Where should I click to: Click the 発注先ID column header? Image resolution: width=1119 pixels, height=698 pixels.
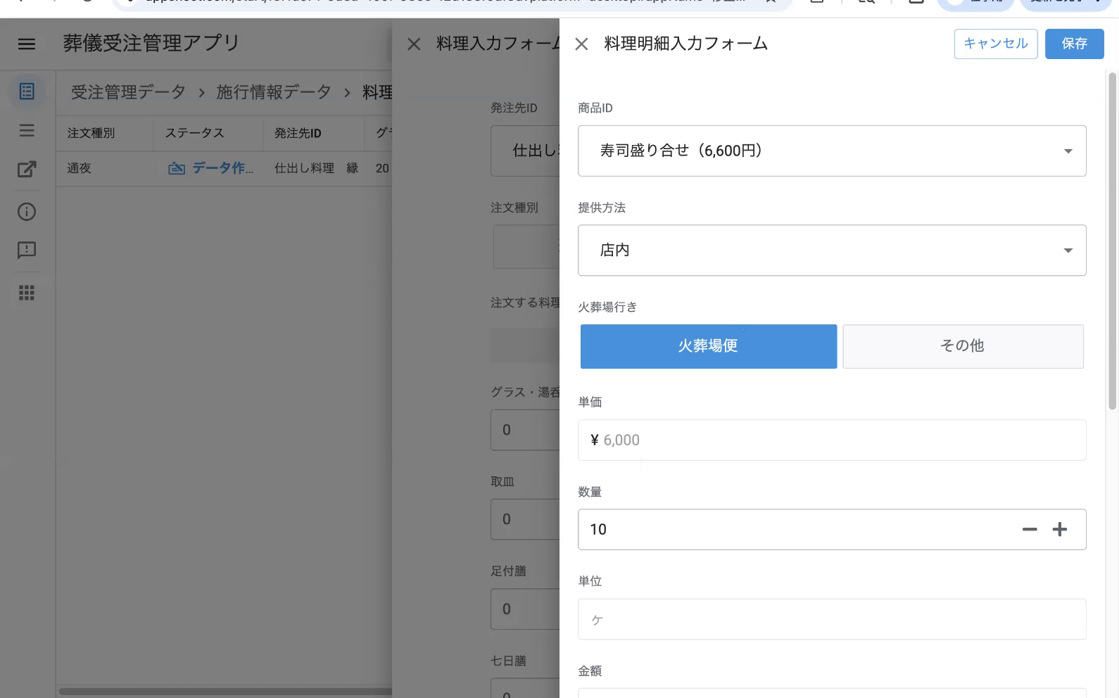pos(298,133)
